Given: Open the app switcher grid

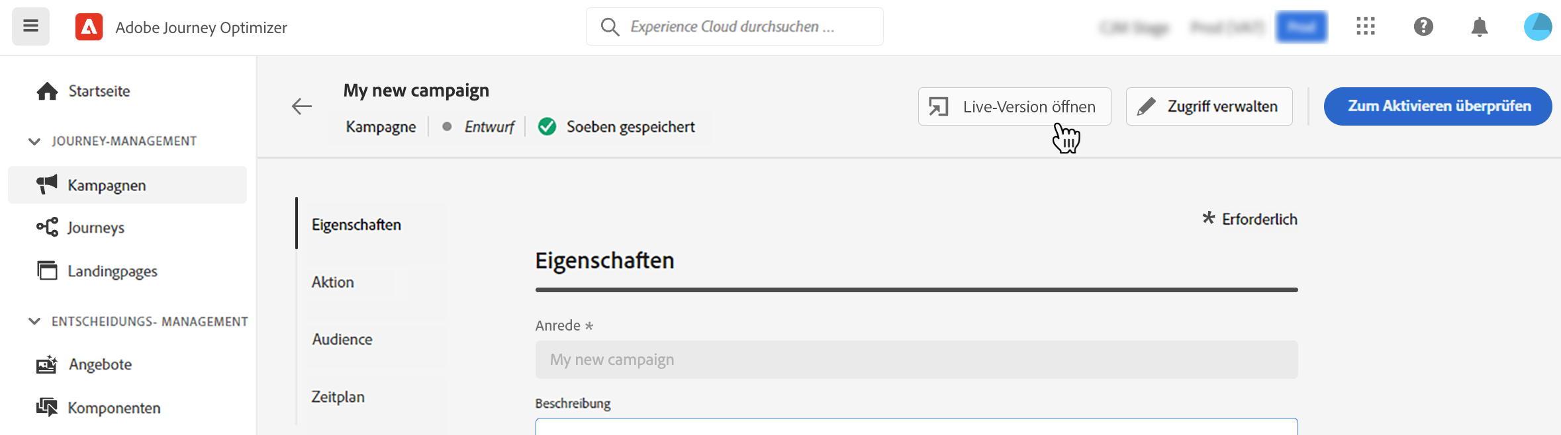Looking at the screenshot, I should (x=1365, y=26).
